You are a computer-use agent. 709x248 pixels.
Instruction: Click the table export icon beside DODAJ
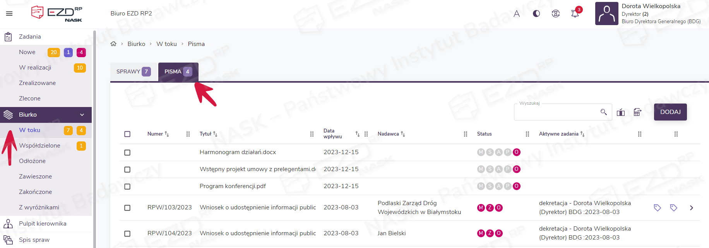click(x=637, y=112)
